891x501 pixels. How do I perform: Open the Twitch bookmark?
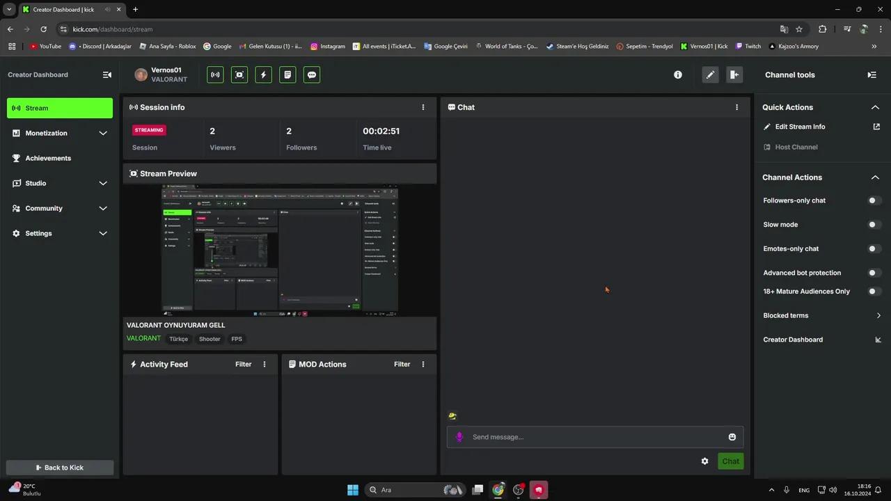coord(748,47)
